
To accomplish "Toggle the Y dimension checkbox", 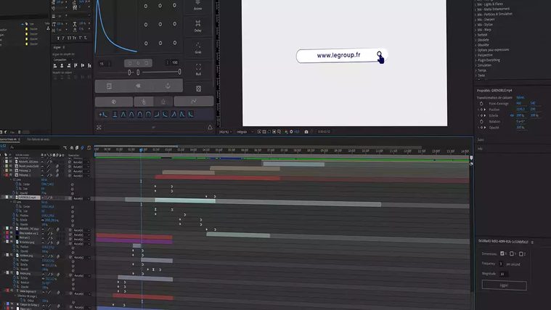I will 512,253.
